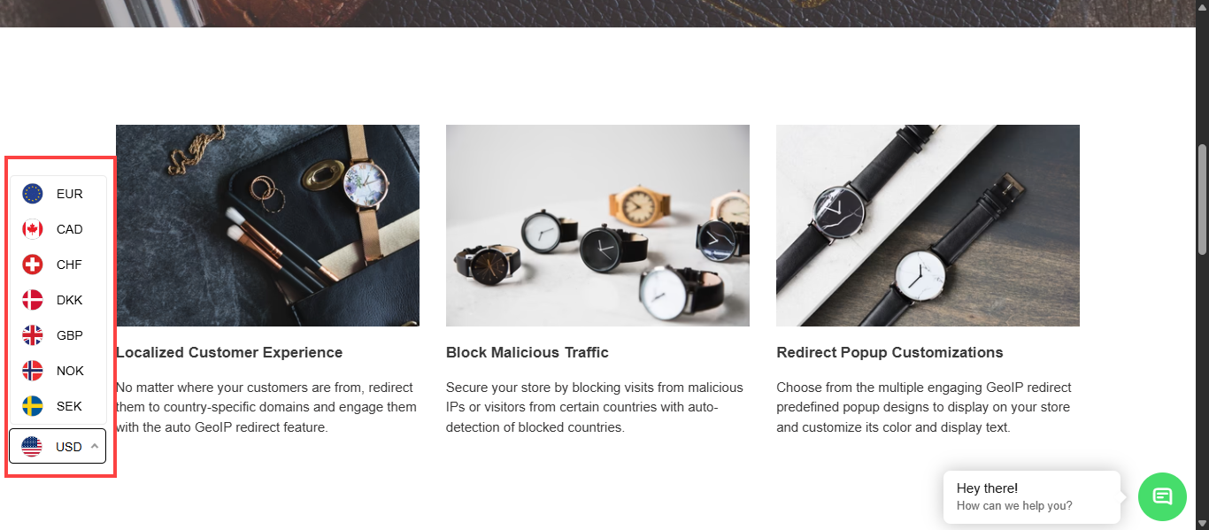Click the colorful watches image thumbnail
1209x530 pixels.
[x=597, y=226]
